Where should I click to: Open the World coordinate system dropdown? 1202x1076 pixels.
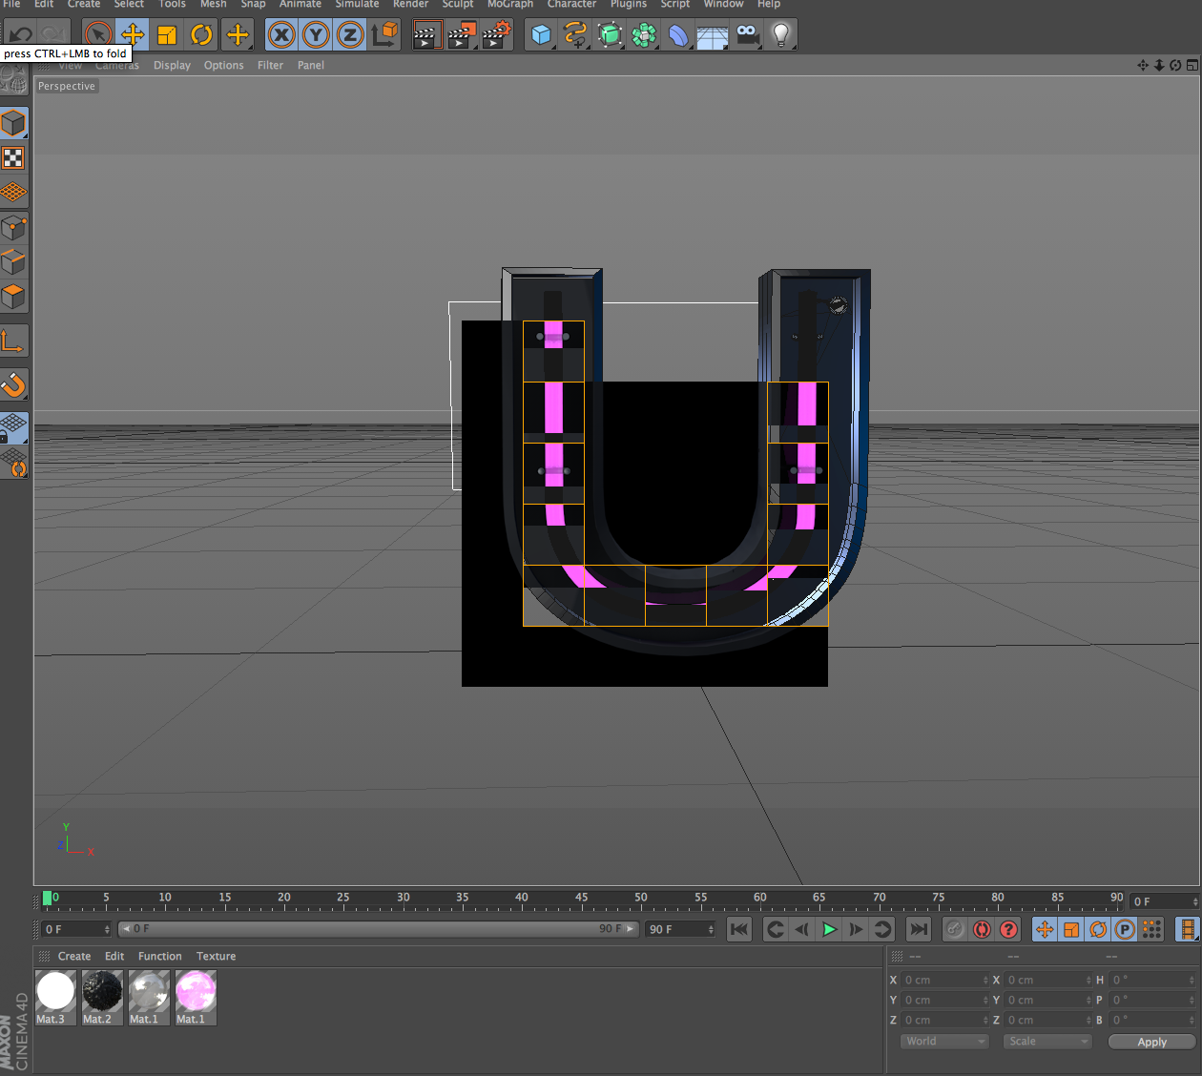coord(943,1042)
